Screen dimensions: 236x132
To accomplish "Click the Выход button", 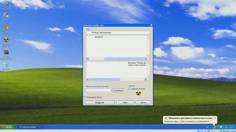I will click(x=143, y=103).
